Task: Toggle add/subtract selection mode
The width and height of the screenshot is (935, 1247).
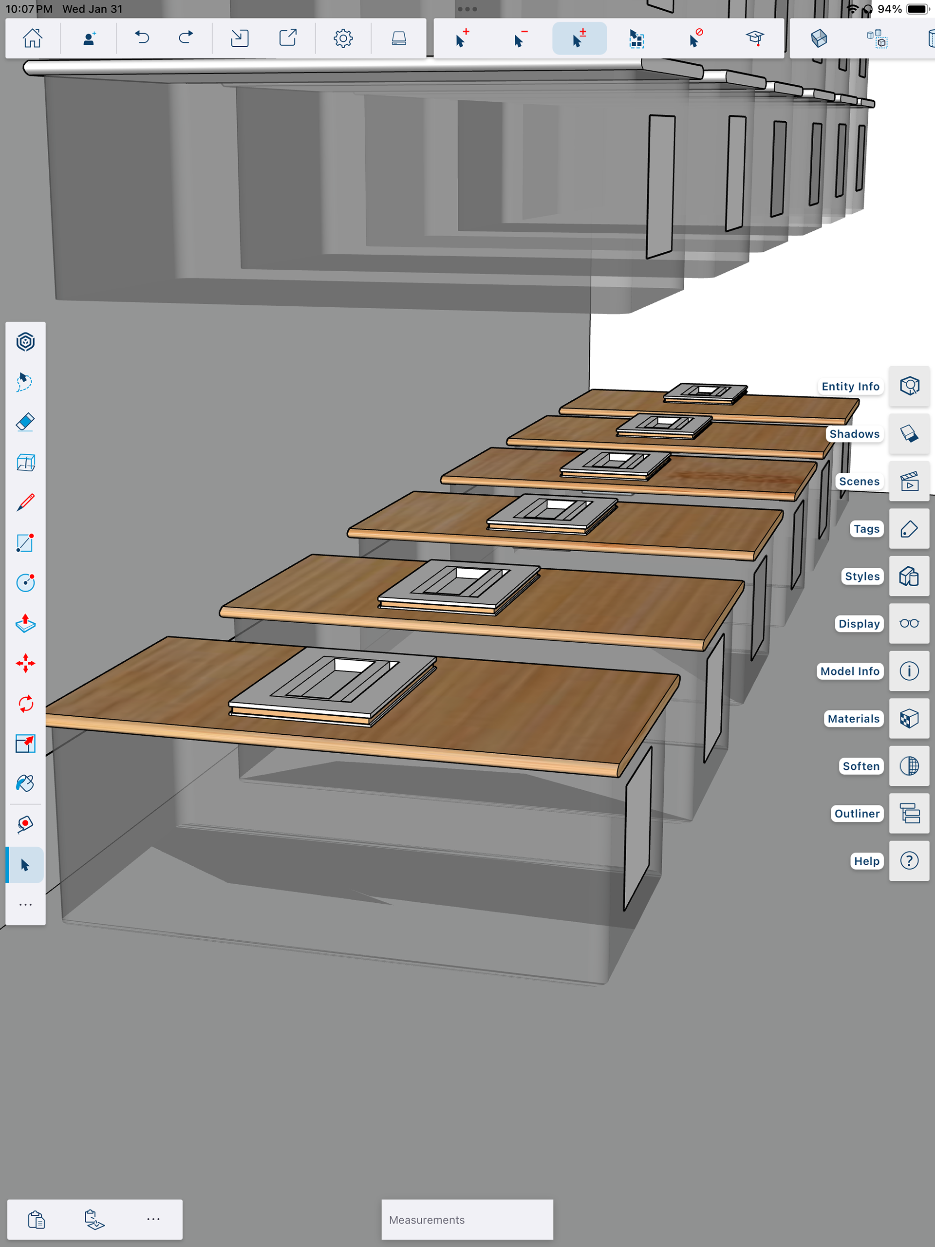Action: 579,38
